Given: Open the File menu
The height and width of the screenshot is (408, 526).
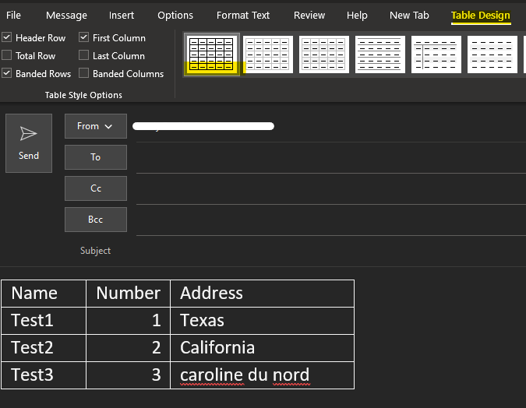Looking at the screenshot, I should click(x=13, y=15).
